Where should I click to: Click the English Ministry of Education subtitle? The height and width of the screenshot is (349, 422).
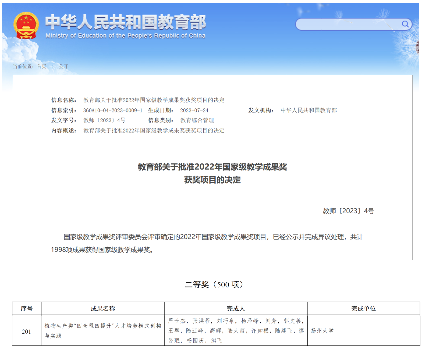(125, 36)
